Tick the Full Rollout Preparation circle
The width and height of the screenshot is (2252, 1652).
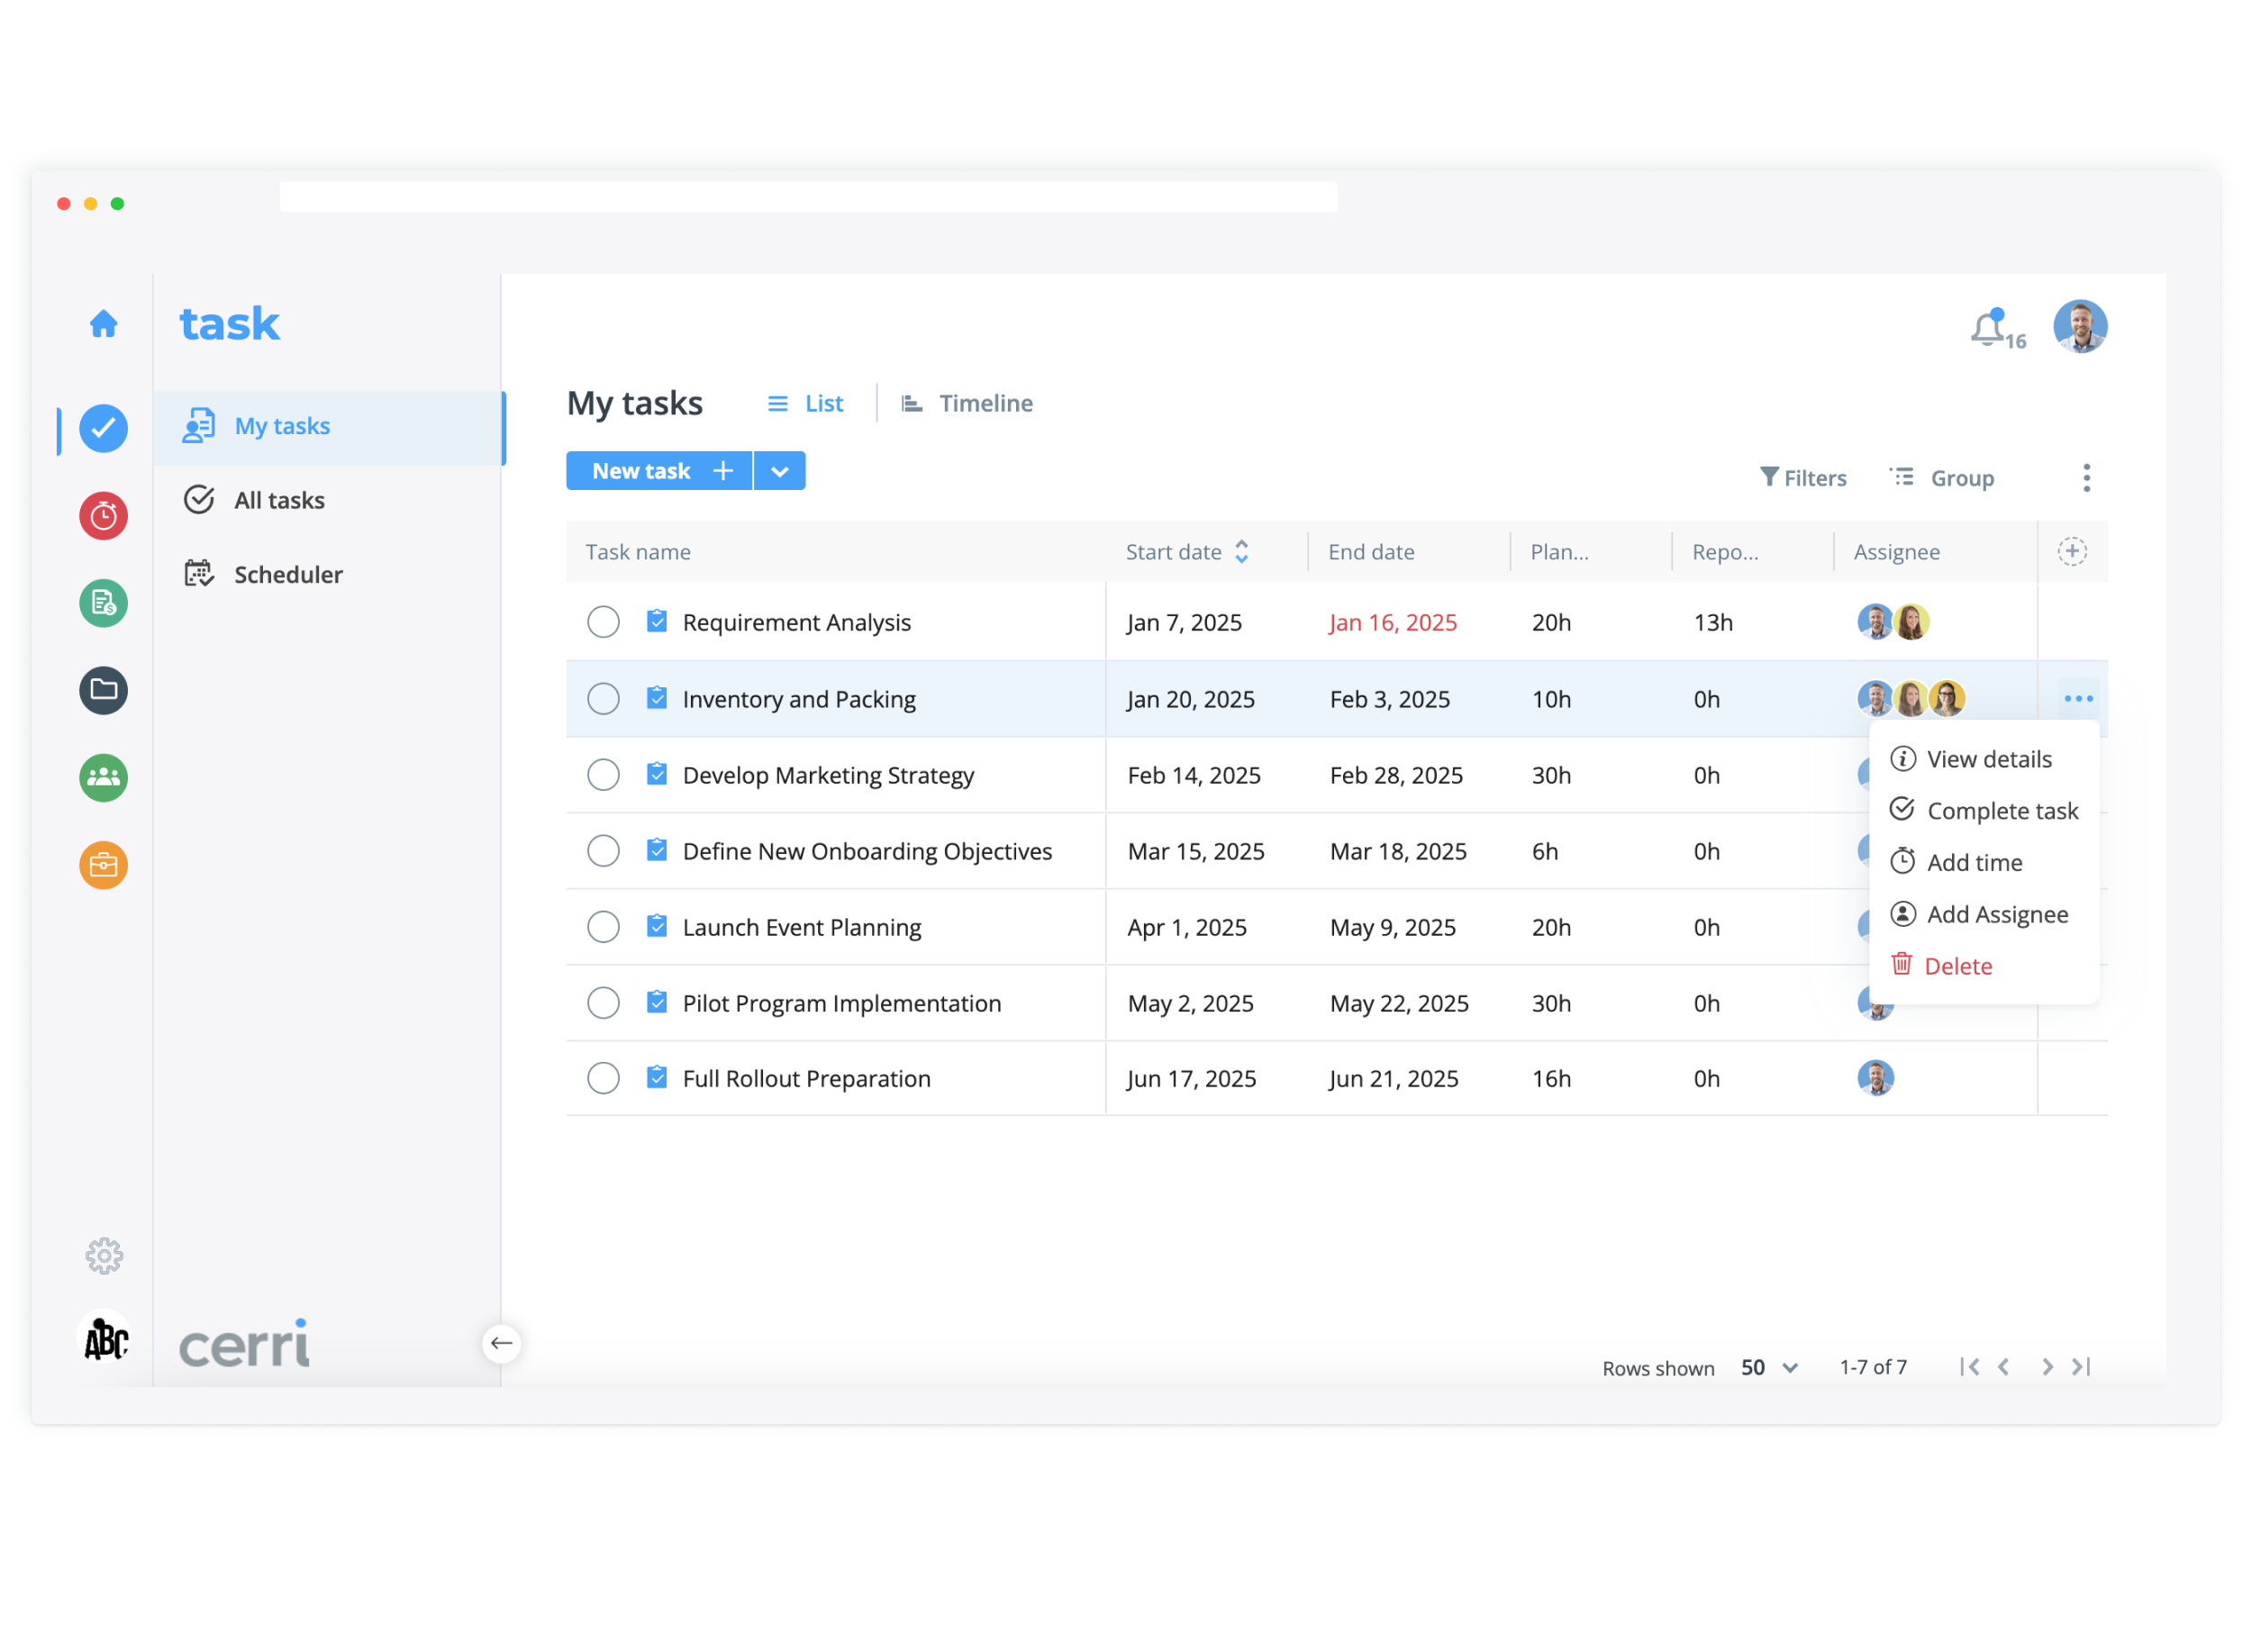coord(603,1078)
